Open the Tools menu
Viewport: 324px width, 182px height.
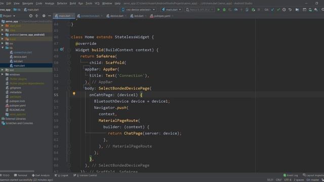point(89,4)
